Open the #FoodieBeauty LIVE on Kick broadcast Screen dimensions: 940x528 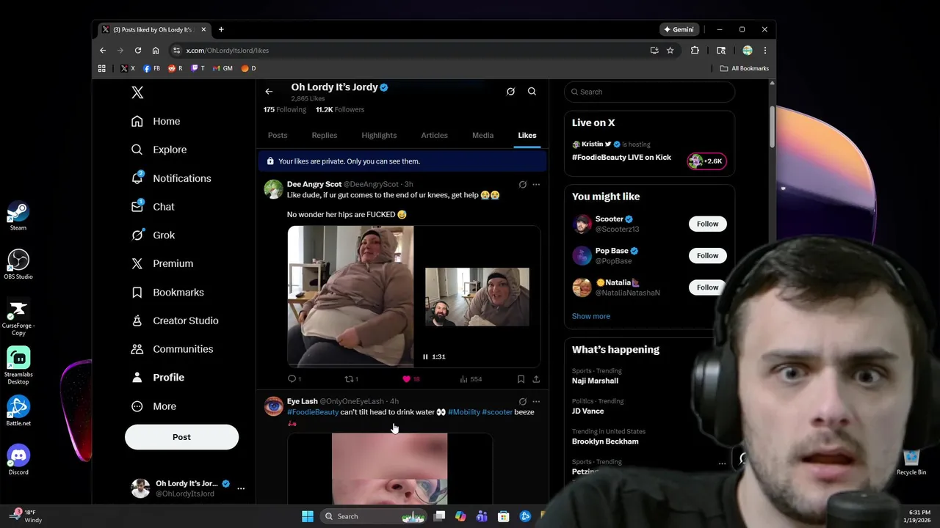[x=621, y=157]
